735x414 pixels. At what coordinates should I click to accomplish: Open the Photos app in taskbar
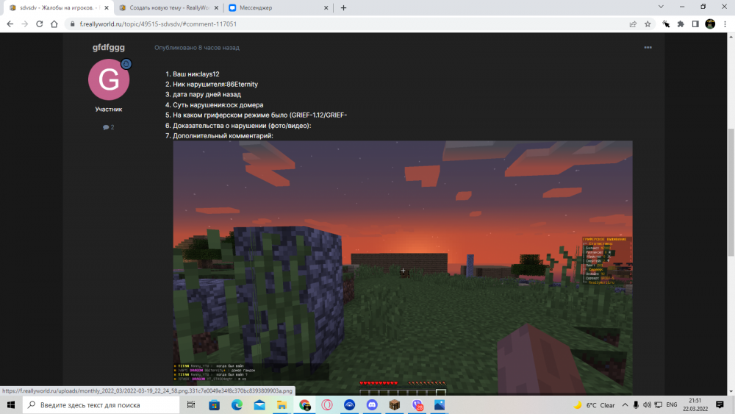click(440, 404)
